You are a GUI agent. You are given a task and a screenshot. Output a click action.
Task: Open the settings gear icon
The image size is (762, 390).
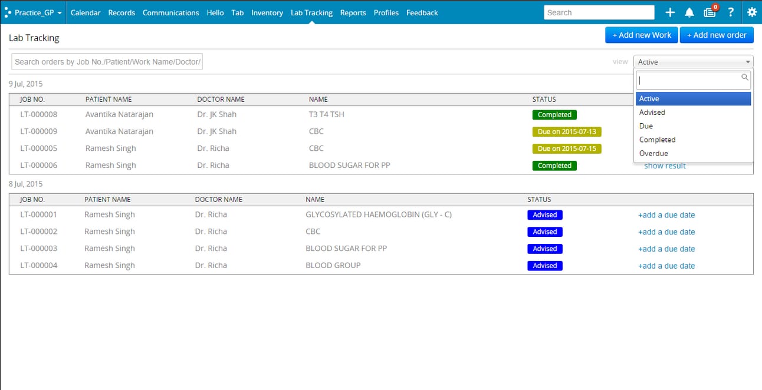click(751, 12)
